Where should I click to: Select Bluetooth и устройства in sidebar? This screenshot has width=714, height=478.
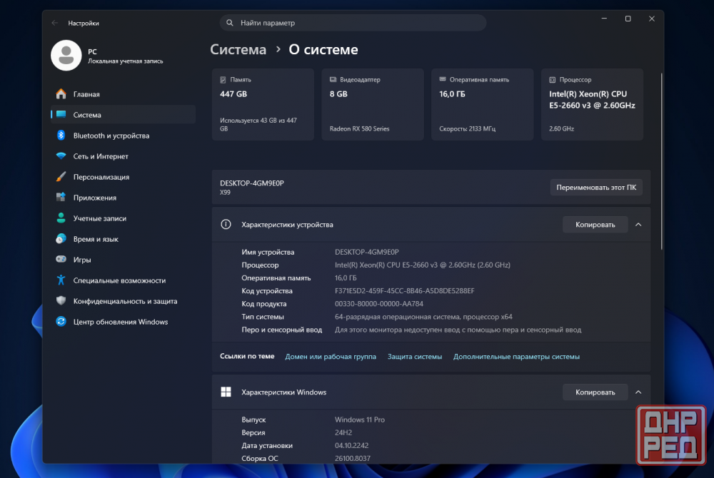coord(123,136)
